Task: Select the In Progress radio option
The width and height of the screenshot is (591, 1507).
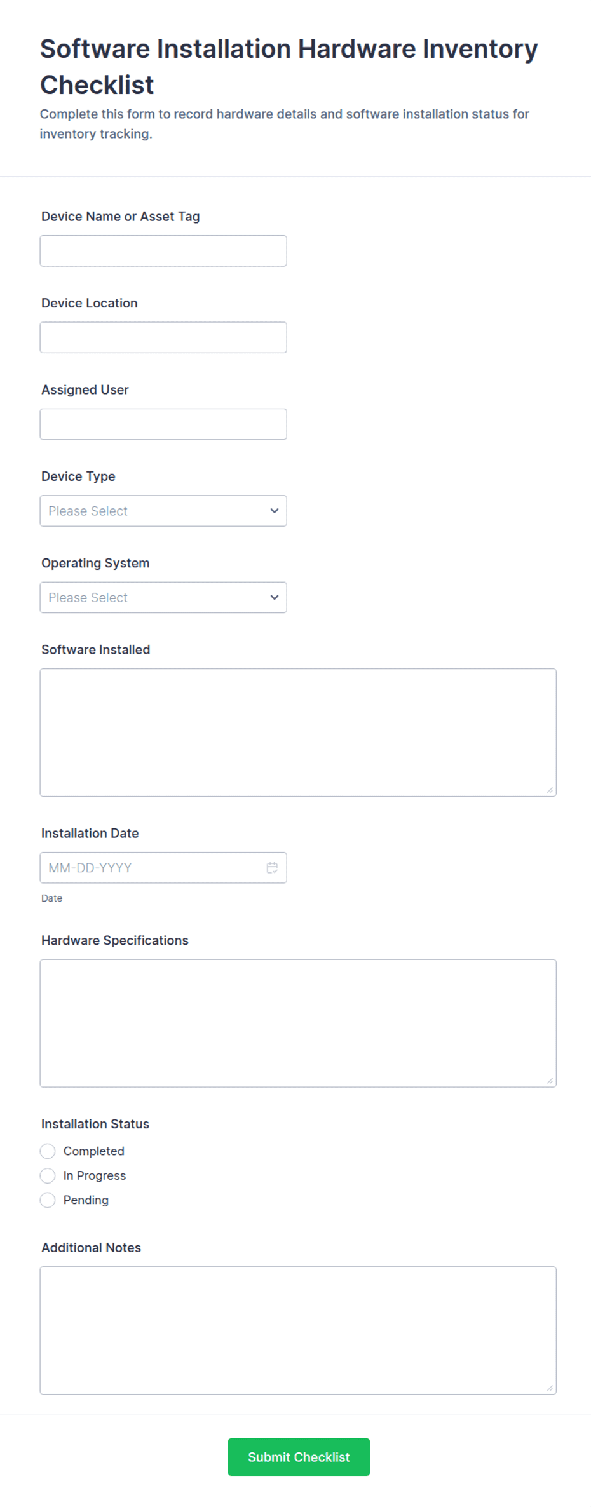Action: pos(48,1175)
